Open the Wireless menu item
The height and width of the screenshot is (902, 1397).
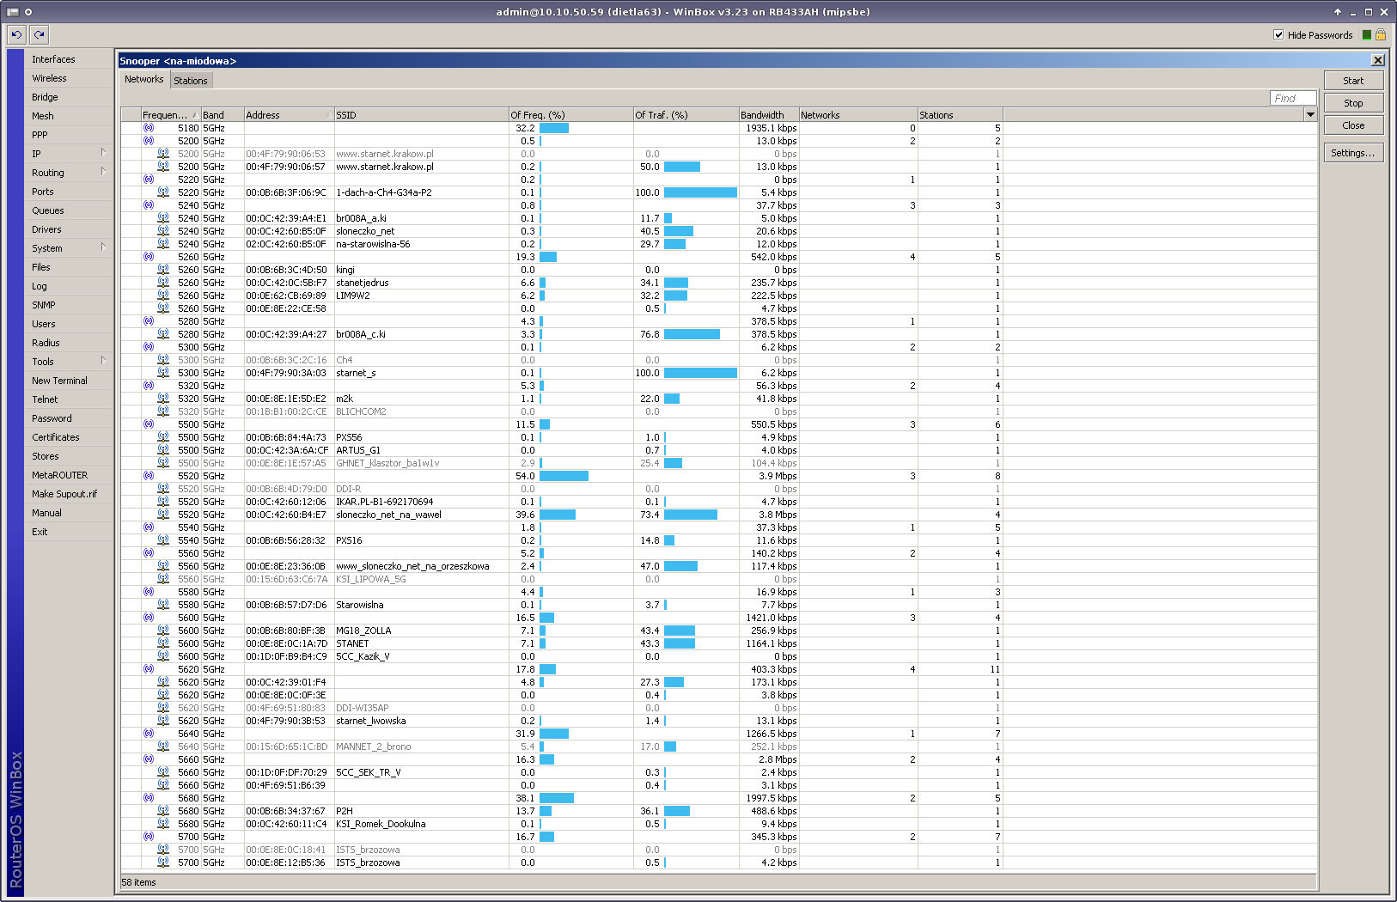point(49,78)
